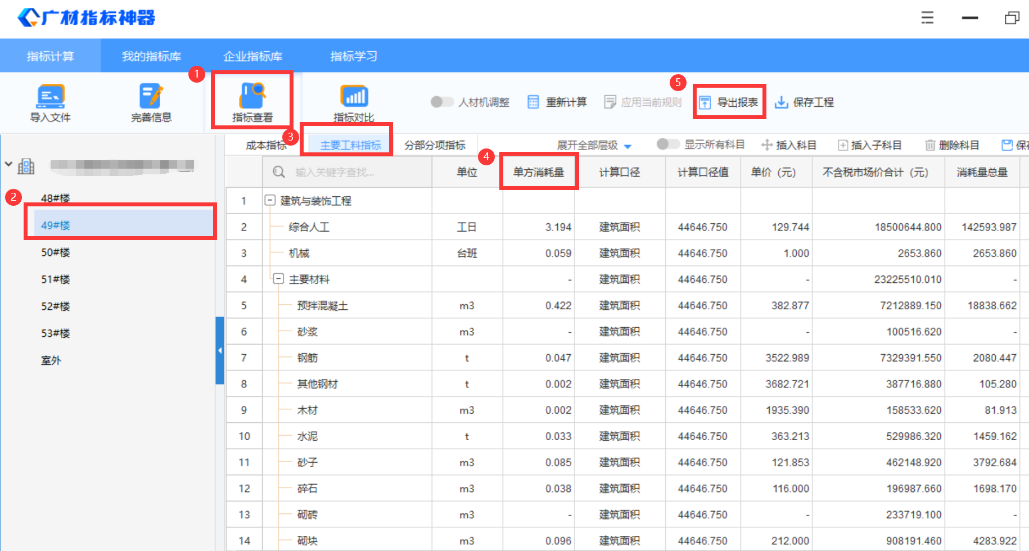This screenshot has width=1029, height=551.
Task: Collapse the project tree chevron
Action: point(8,164)
